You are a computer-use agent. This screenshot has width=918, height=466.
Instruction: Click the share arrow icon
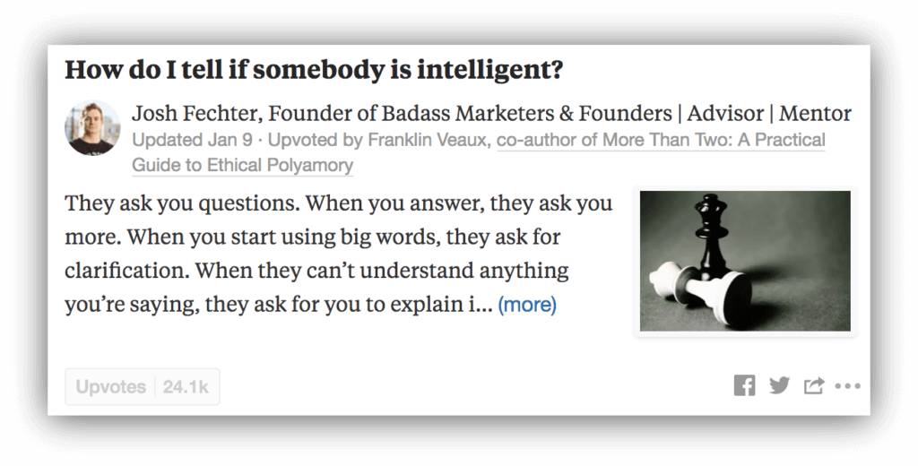pos(814,385)
